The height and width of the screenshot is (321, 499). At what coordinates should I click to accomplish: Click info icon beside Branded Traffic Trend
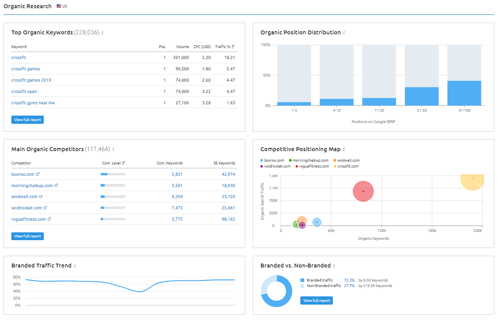[x=75, y=266]
